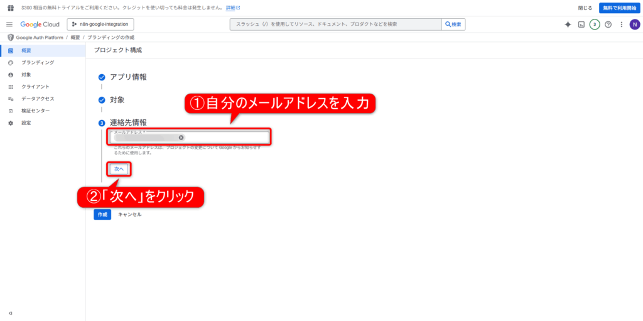
Task: Remove the entered email chip
Action: click(x=181, y=138)
